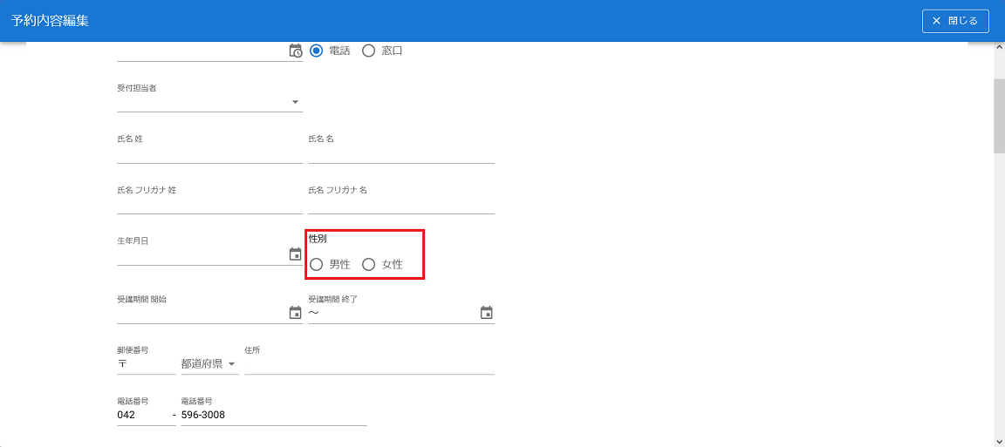Click the 住所 address field

click(369, 364)
